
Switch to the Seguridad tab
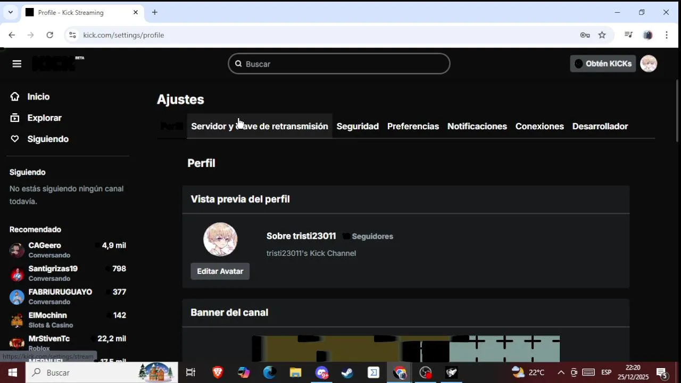(358, 127)
